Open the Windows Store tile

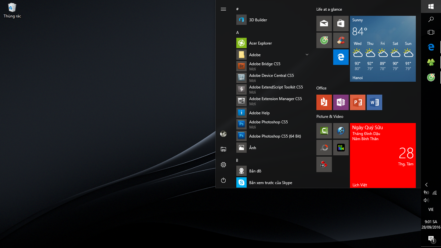[x=341, y=24]
